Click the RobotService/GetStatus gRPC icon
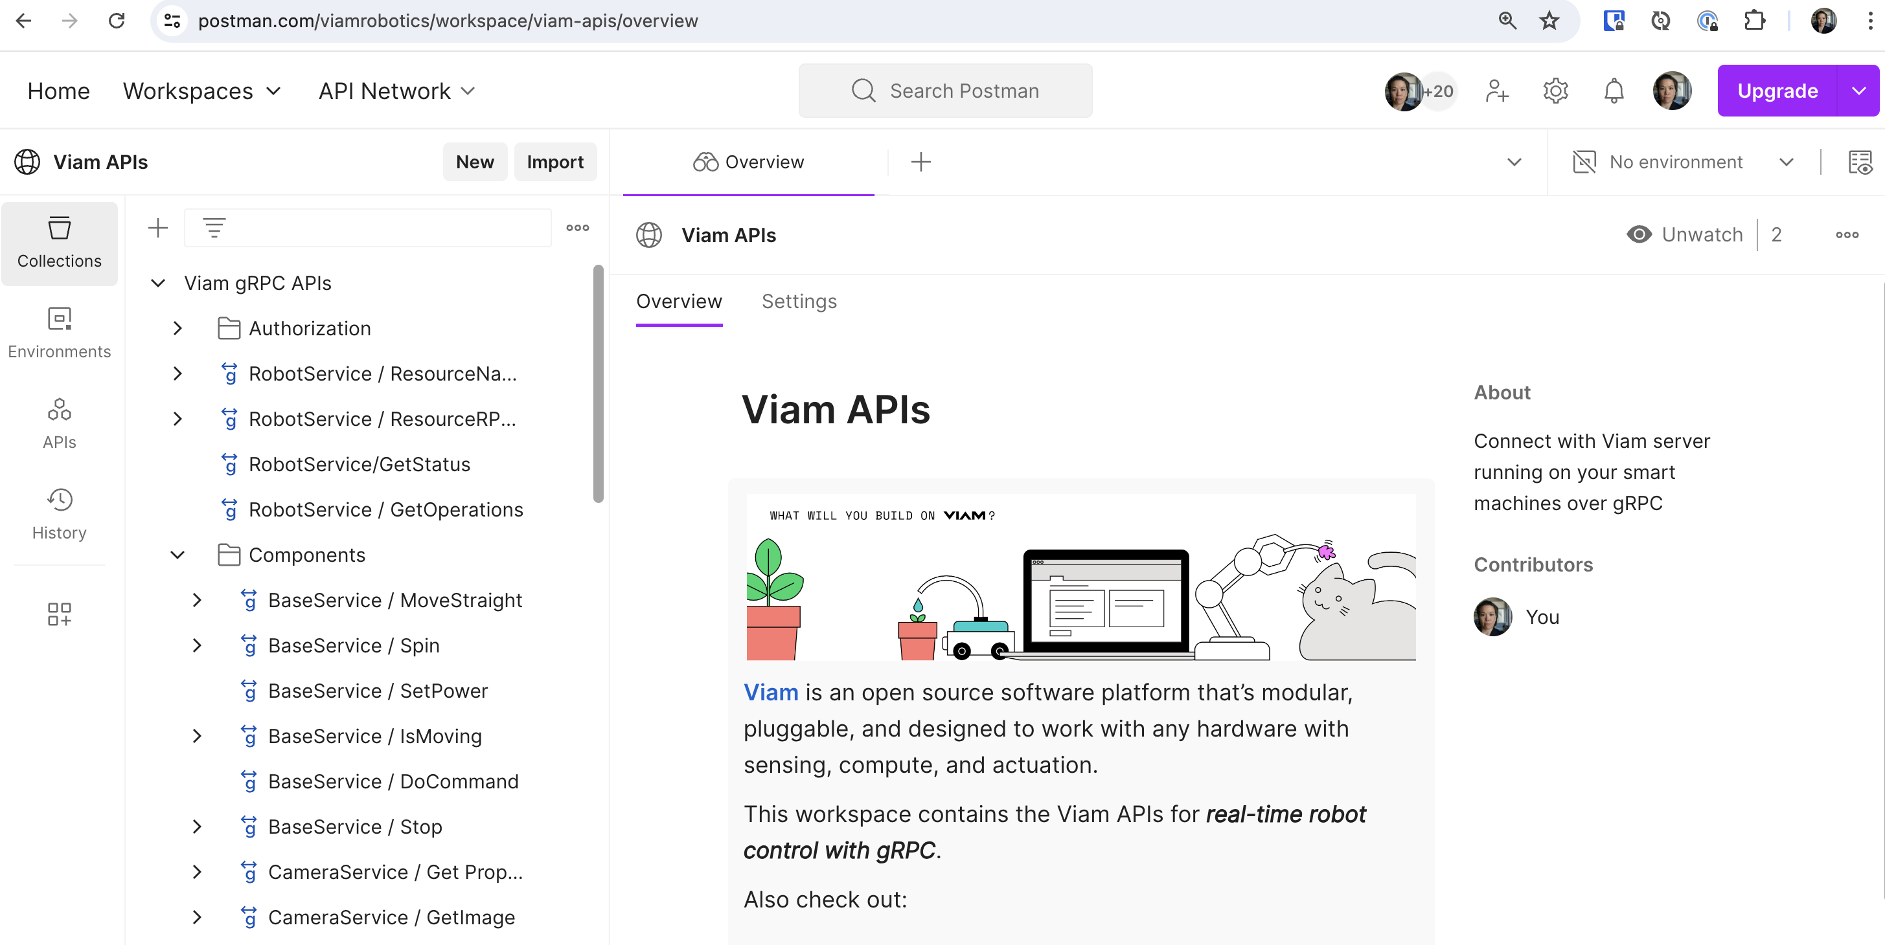Screen dimensions: 1885x945 coord(229,465)
